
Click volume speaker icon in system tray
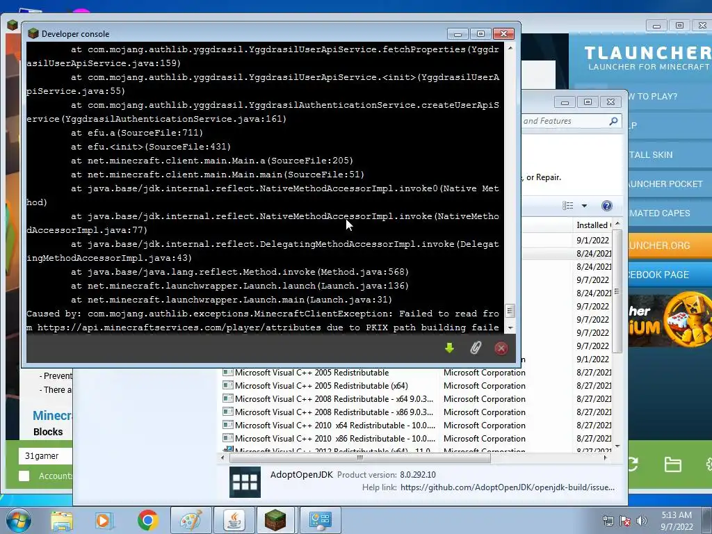[642, 520]
